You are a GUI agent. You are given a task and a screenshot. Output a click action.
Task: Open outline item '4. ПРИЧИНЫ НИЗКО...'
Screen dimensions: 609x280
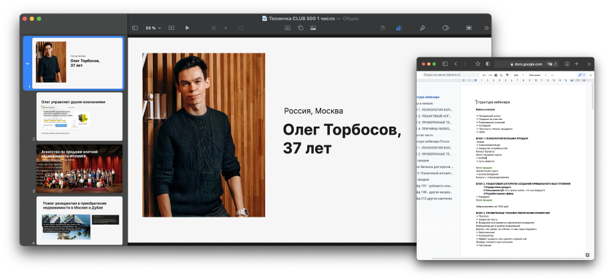click(435, 129)
